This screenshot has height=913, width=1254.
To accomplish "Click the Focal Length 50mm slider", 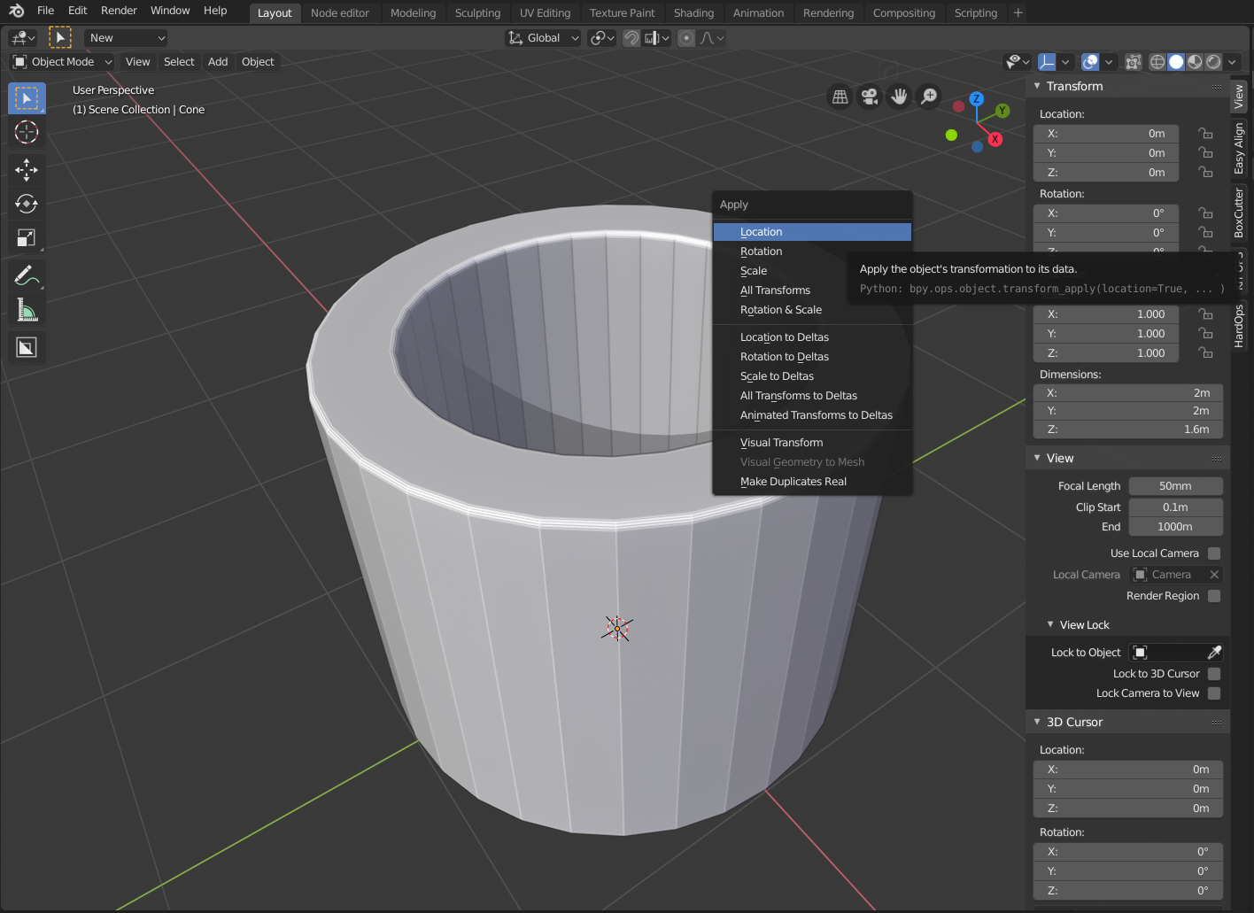I will pos(1175,486).
